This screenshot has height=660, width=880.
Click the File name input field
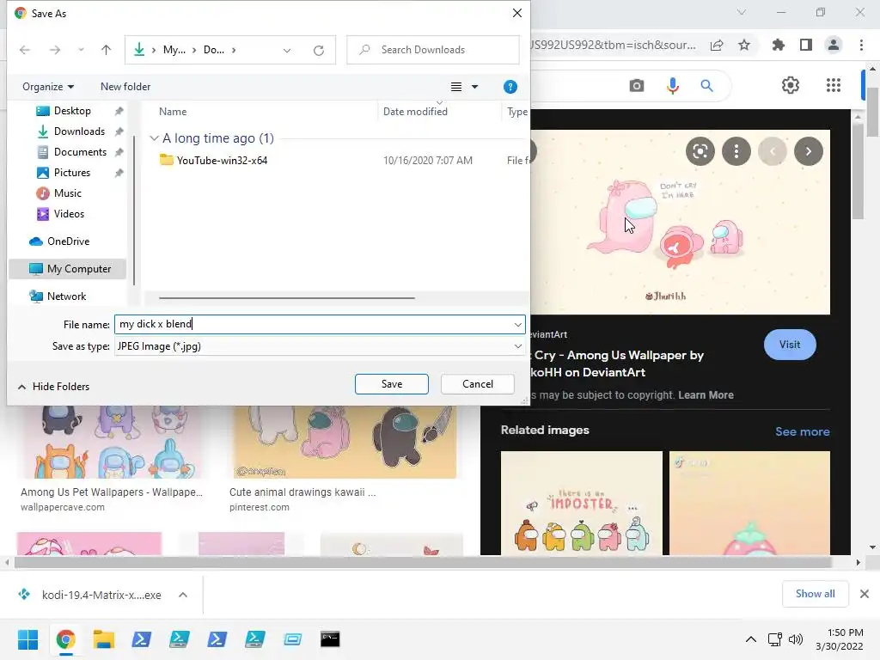(320, 324)
